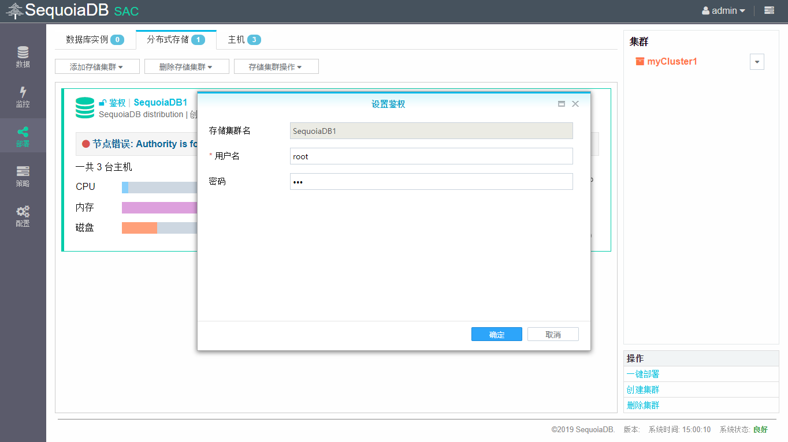Switch to the 主机 tab
This screenshot has height=442, width=788.
(x=244, y=40)
